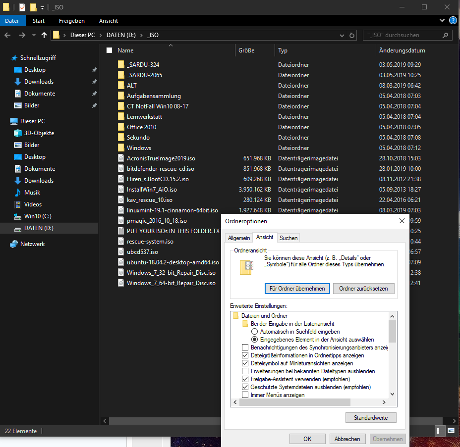Expand chevron after Dieser PC in address bar
The height and width of the screenshot is (447, 460).
101,36
